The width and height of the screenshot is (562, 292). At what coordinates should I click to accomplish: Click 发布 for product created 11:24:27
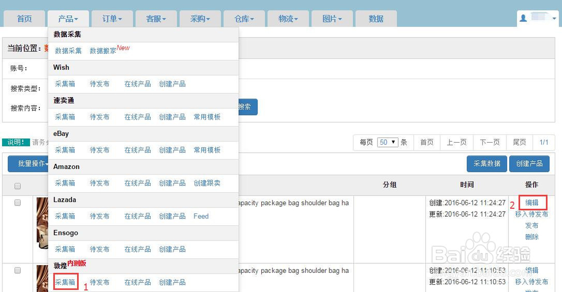[x=532, y=225]
